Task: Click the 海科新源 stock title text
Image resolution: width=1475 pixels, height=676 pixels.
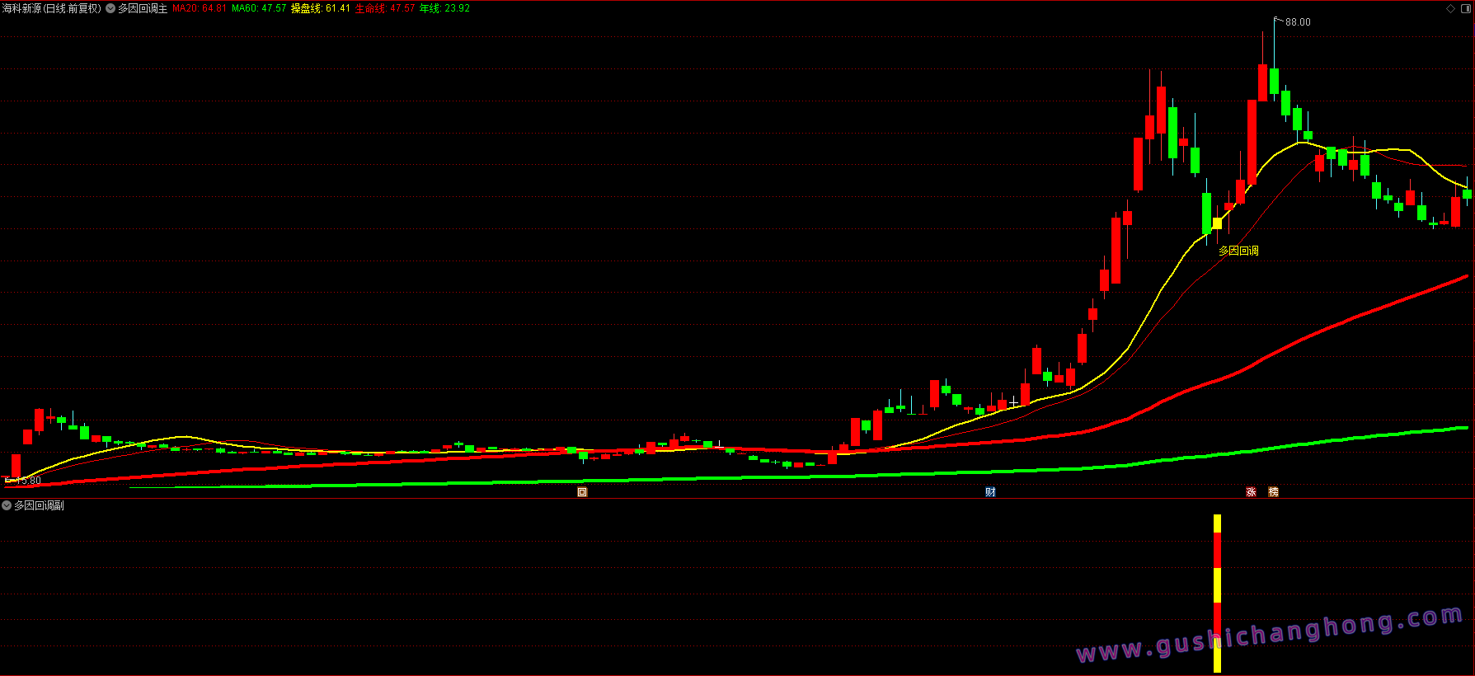Action: [22, 8]
